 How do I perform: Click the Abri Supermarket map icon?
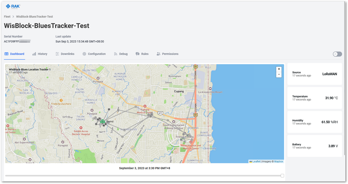[x=25, y=139]
